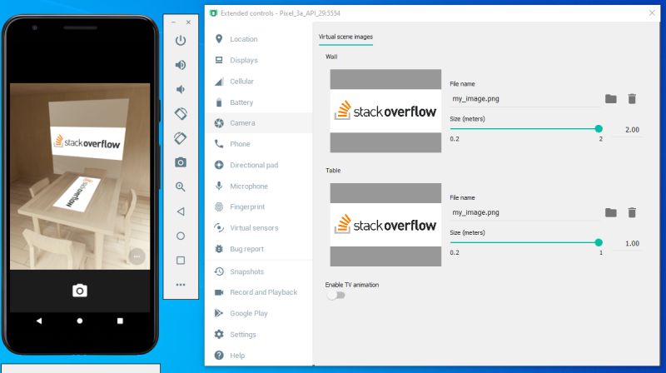Screen dimensions: 666x373
Task: Raise volume with the volume up icon
Action: tap(181, 65)
